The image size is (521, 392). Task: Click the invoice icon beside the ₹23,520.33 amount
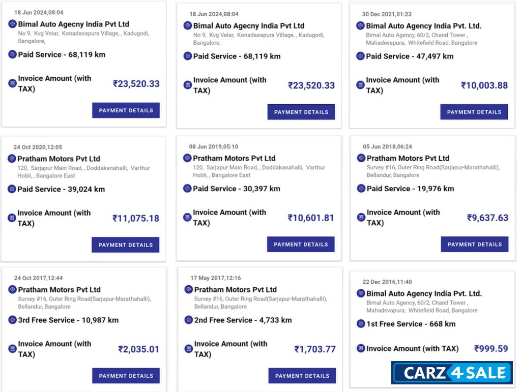tap(11, 84)
